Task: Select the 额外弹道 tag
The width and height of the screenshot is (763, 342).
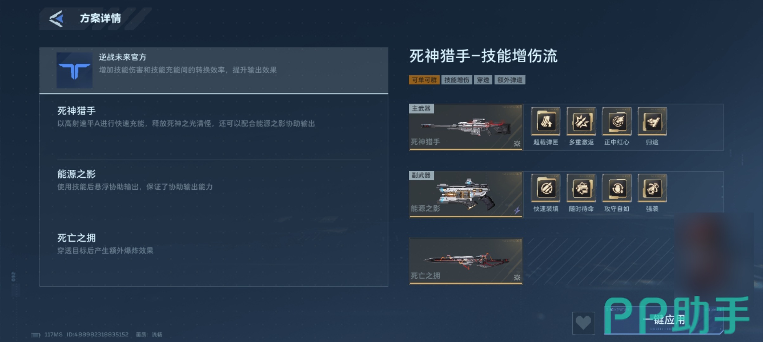Action: [x=510, y=80]
